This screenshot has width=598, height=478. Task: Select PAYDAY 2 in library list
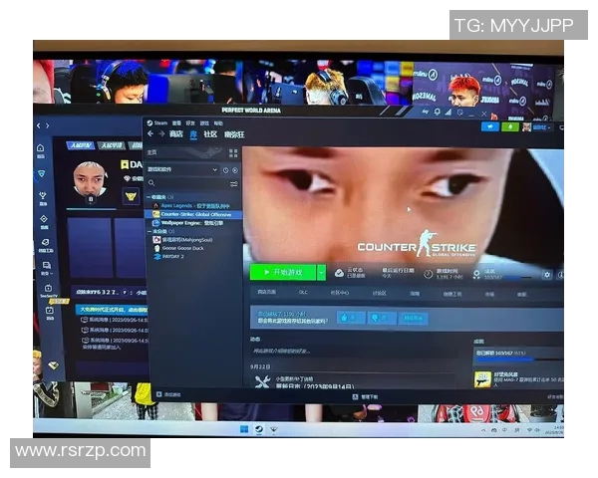pyautogui.click(x=193, y=257)
